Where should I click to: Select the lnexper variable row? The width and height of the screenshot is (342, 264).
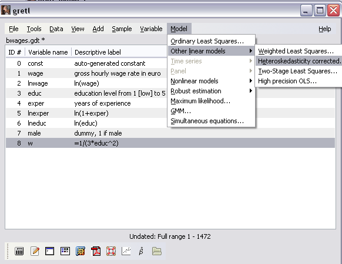(x=86, y=113)
